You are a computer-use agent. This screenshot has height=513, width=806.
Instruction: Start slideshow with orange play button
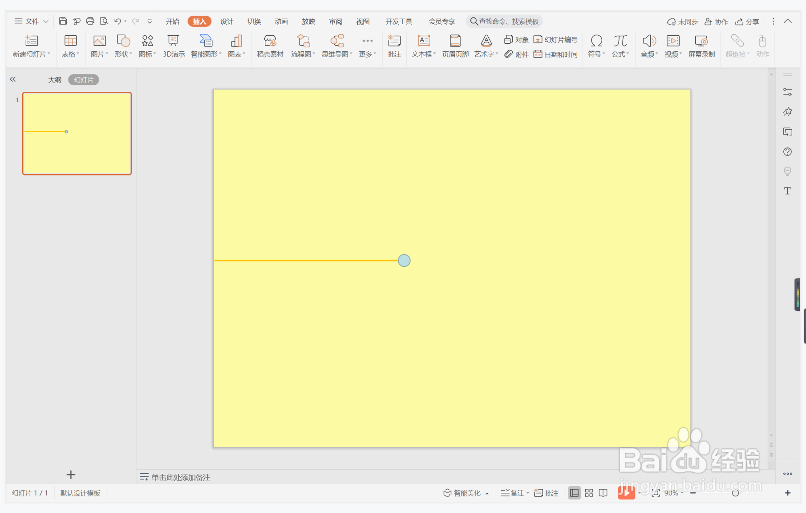[625, 493]
